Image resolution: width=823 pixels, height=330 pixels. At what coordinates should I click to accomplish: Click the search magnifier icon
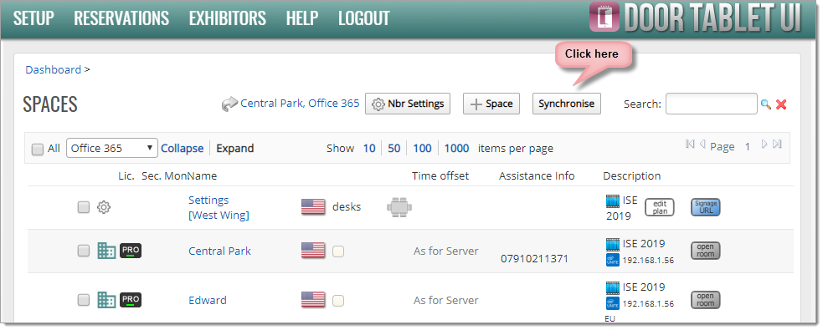click(x=766, y=104)
